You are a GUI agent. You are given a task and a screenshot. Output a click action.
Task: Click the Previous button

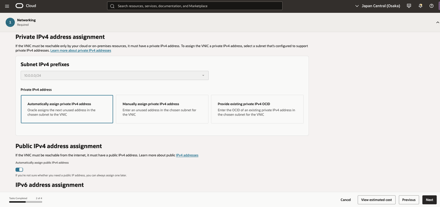[409, 200]
